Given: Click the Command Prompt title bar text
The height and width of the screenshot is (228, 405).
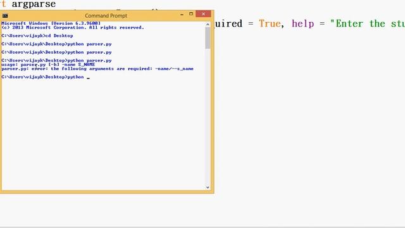Looking at the screenshot, I should click(106, 16).
